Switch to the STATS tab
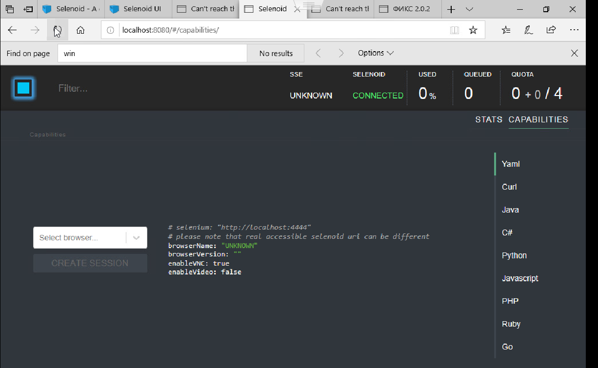 [x=489, y=119]
